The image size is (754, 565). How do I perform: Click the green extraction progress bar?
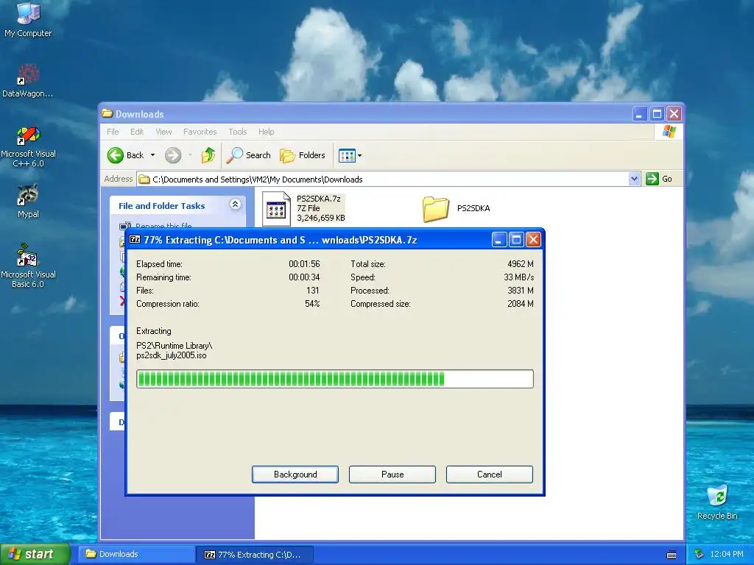(x=335, y=379)
